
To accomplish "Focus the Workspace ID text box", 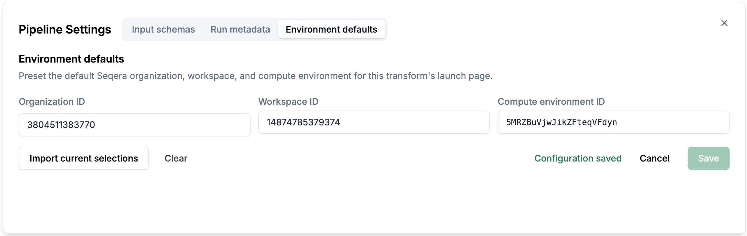I will [x=374, y=122].
